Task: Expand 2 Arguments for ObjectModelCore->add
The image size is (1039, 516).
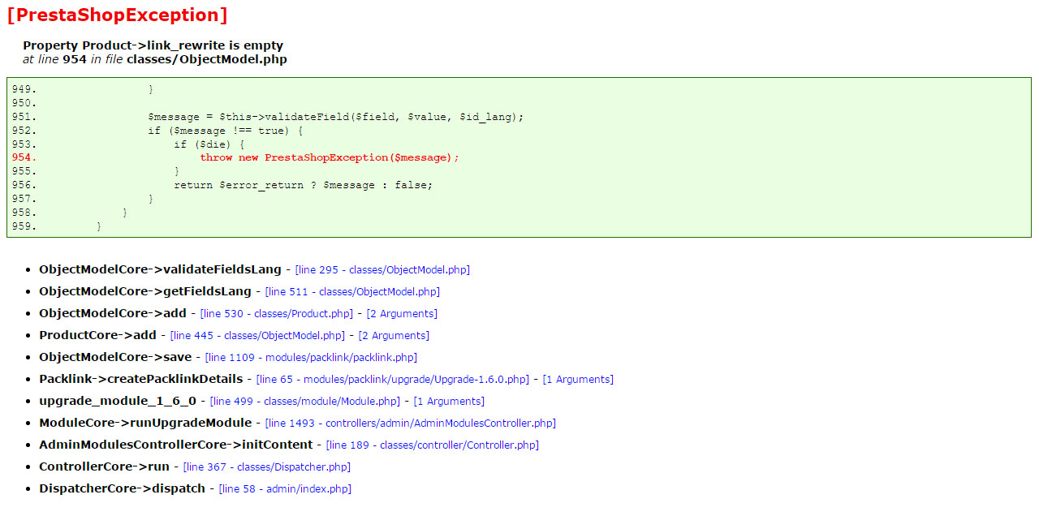Action: pos(402,313)
